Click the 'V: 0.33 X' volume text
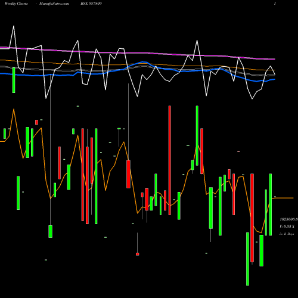 click(287, 226)
